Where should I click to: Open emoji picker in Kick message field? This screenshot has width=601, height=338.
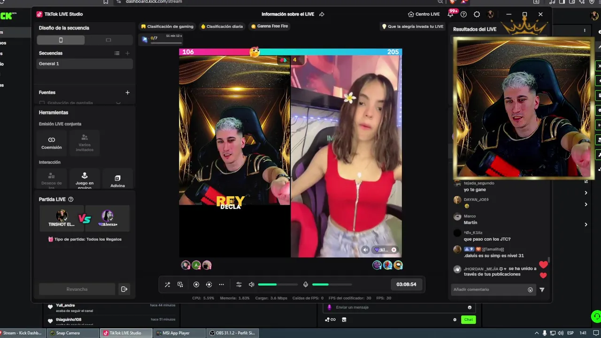point(470,307)
